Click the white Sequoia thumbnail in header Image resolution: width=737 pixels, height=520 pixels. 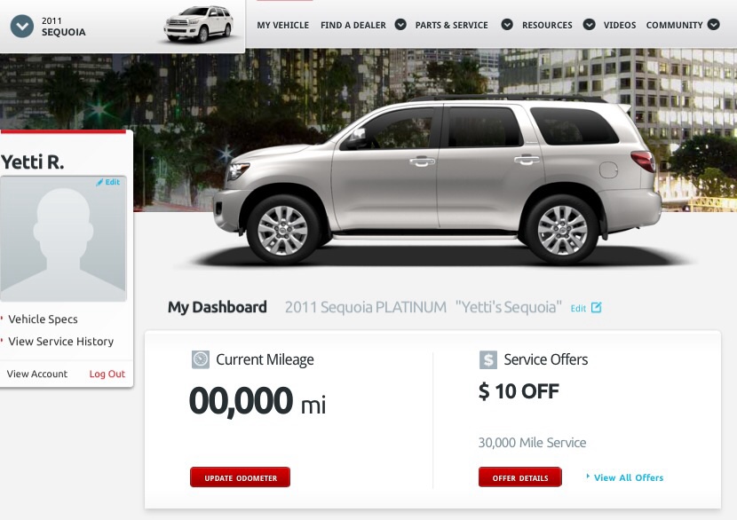point(198,25)
